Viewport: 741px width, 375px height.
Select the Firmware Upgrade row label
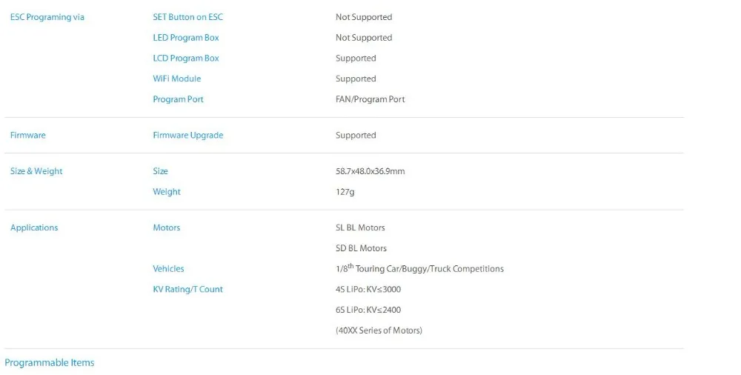tap(187, 135)
